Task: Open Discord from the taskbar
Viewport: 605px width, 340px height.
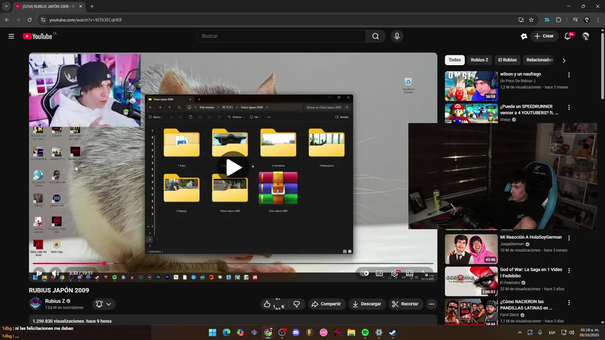Action: coord(296,332)
